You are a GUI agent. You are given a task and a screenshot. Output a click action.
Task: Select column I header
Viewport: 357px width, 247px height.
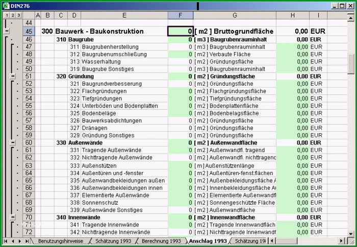point(318,15)
